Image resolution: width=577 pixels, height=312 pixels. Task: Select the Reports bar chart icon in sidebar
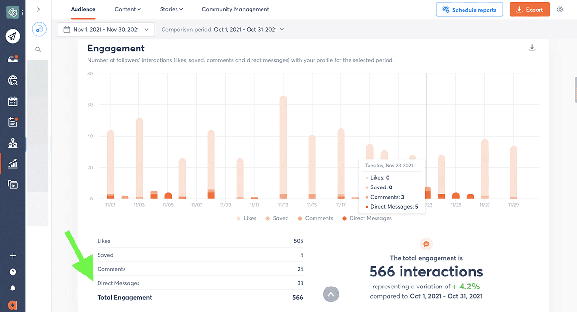click(x=13, y=163)
